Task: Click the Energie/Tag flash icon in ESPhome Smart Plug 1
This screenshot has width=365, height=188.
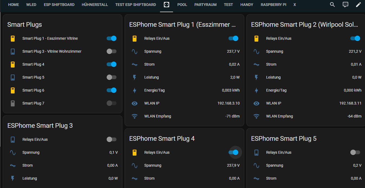Action: pyautogui.click(x=135, y=90)
